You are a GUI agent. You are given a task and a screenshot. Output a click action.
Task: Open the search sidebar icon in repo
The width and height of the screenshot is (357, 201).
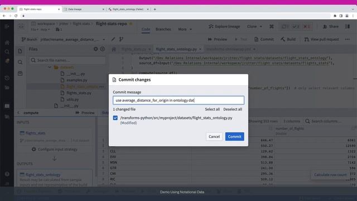pos(20,62)
